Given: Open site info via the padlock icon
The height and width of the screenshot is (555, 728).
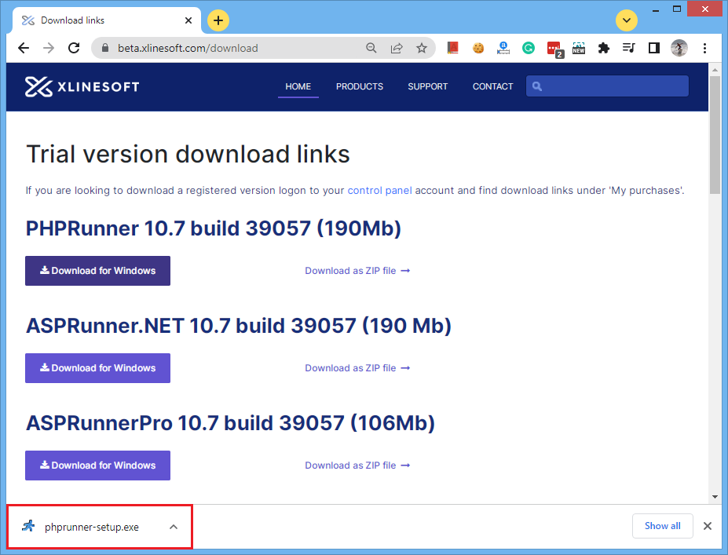Looking at the screenshot, I should (x=105, y=48).
